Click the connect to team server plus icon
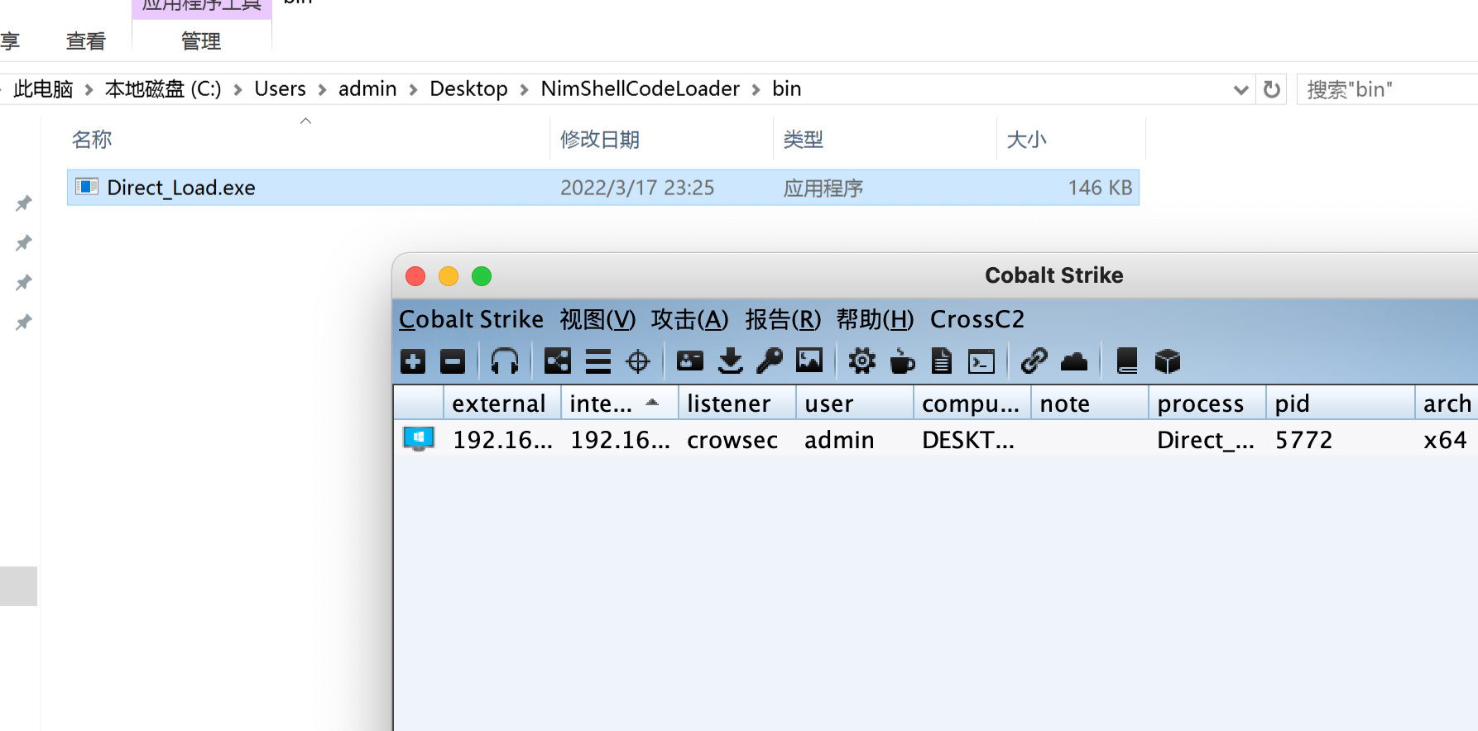The image size is (1478, 731). [413, 361]
